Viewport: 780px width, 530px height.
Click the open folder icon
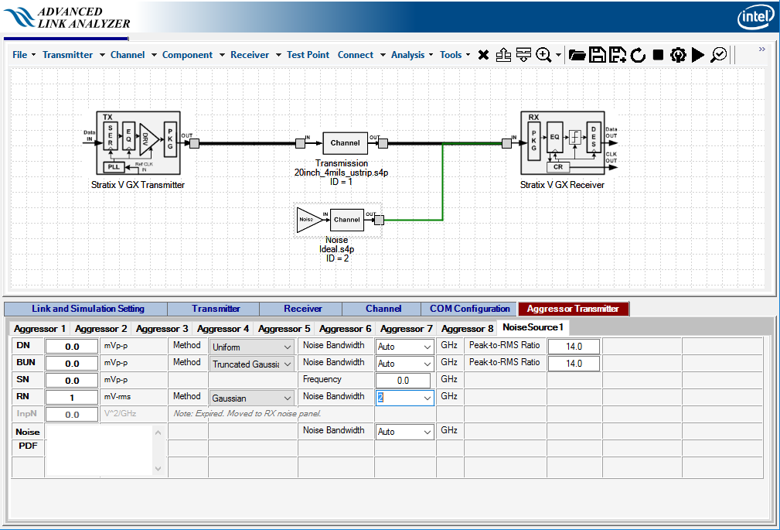pos(577,55)
